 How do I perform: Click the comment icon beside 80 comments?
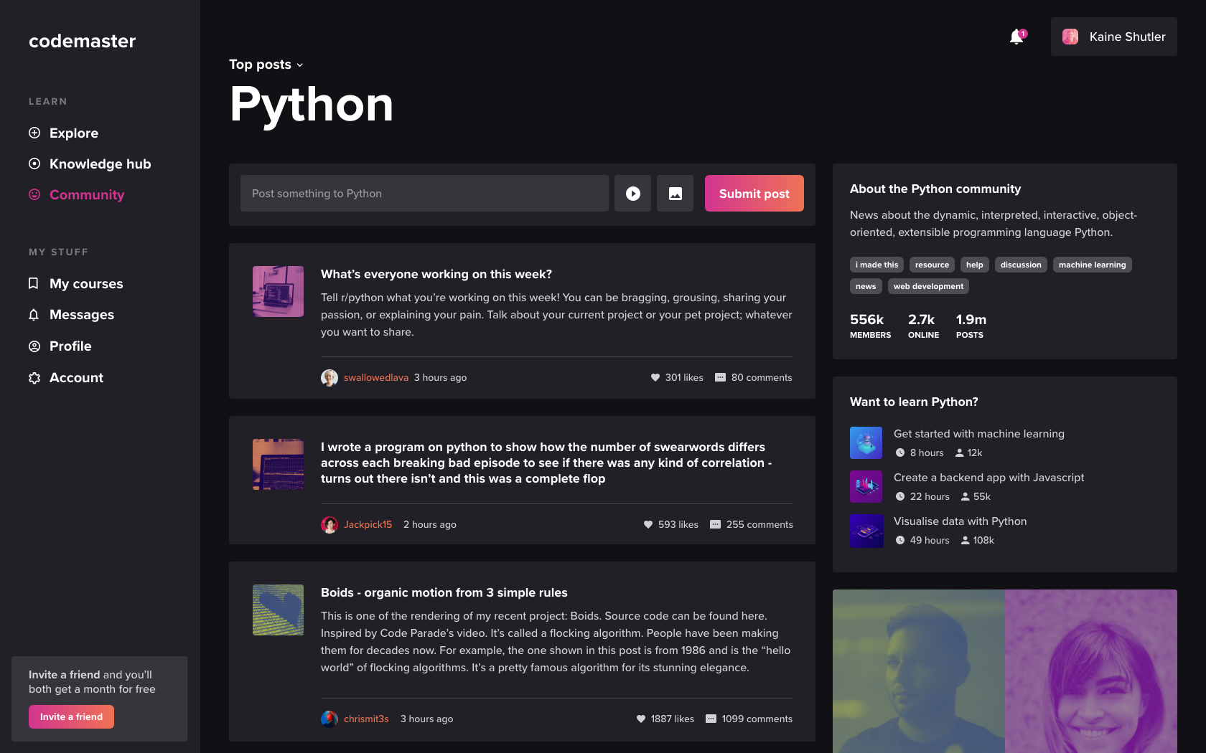click(720, 377)
